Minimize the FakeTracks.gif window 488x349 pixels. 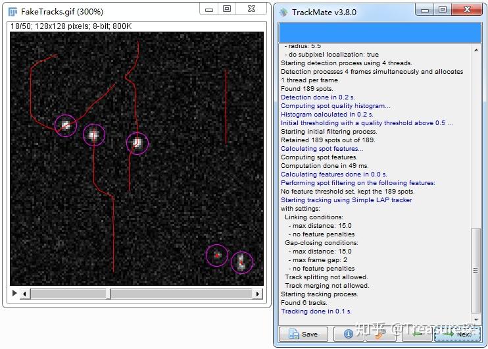tap(209, 9)
